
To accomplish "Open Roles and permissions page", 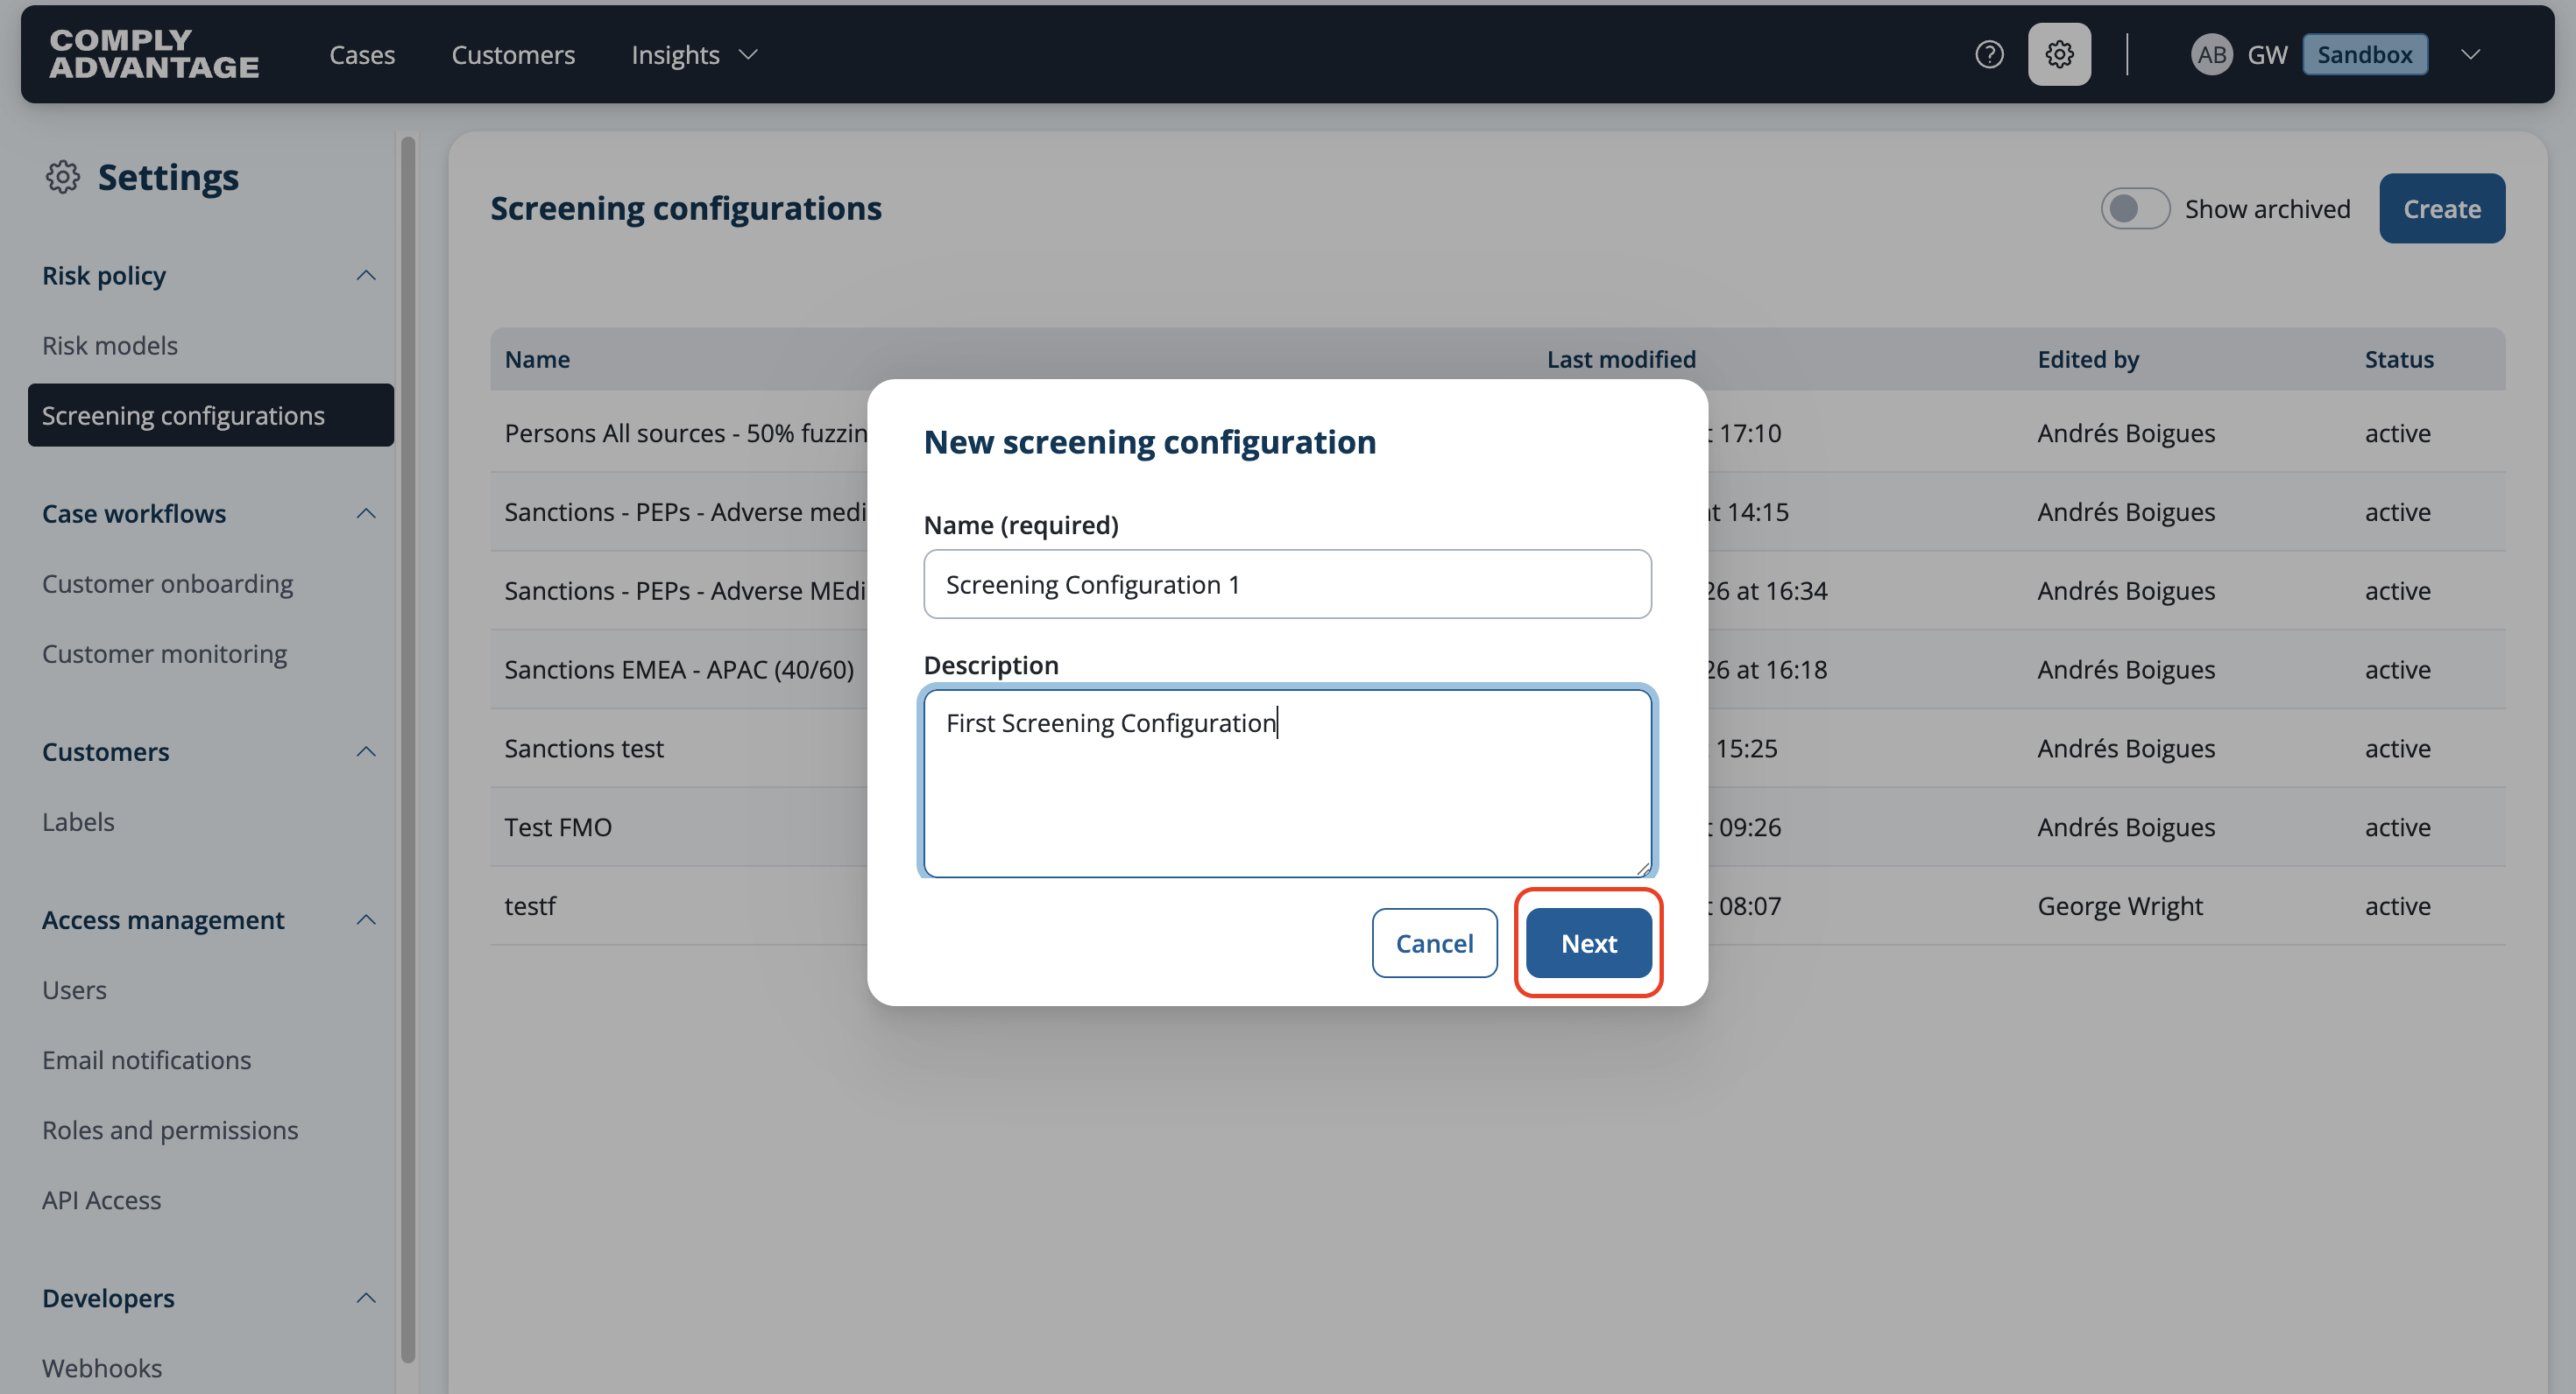I will (170, 1130).
